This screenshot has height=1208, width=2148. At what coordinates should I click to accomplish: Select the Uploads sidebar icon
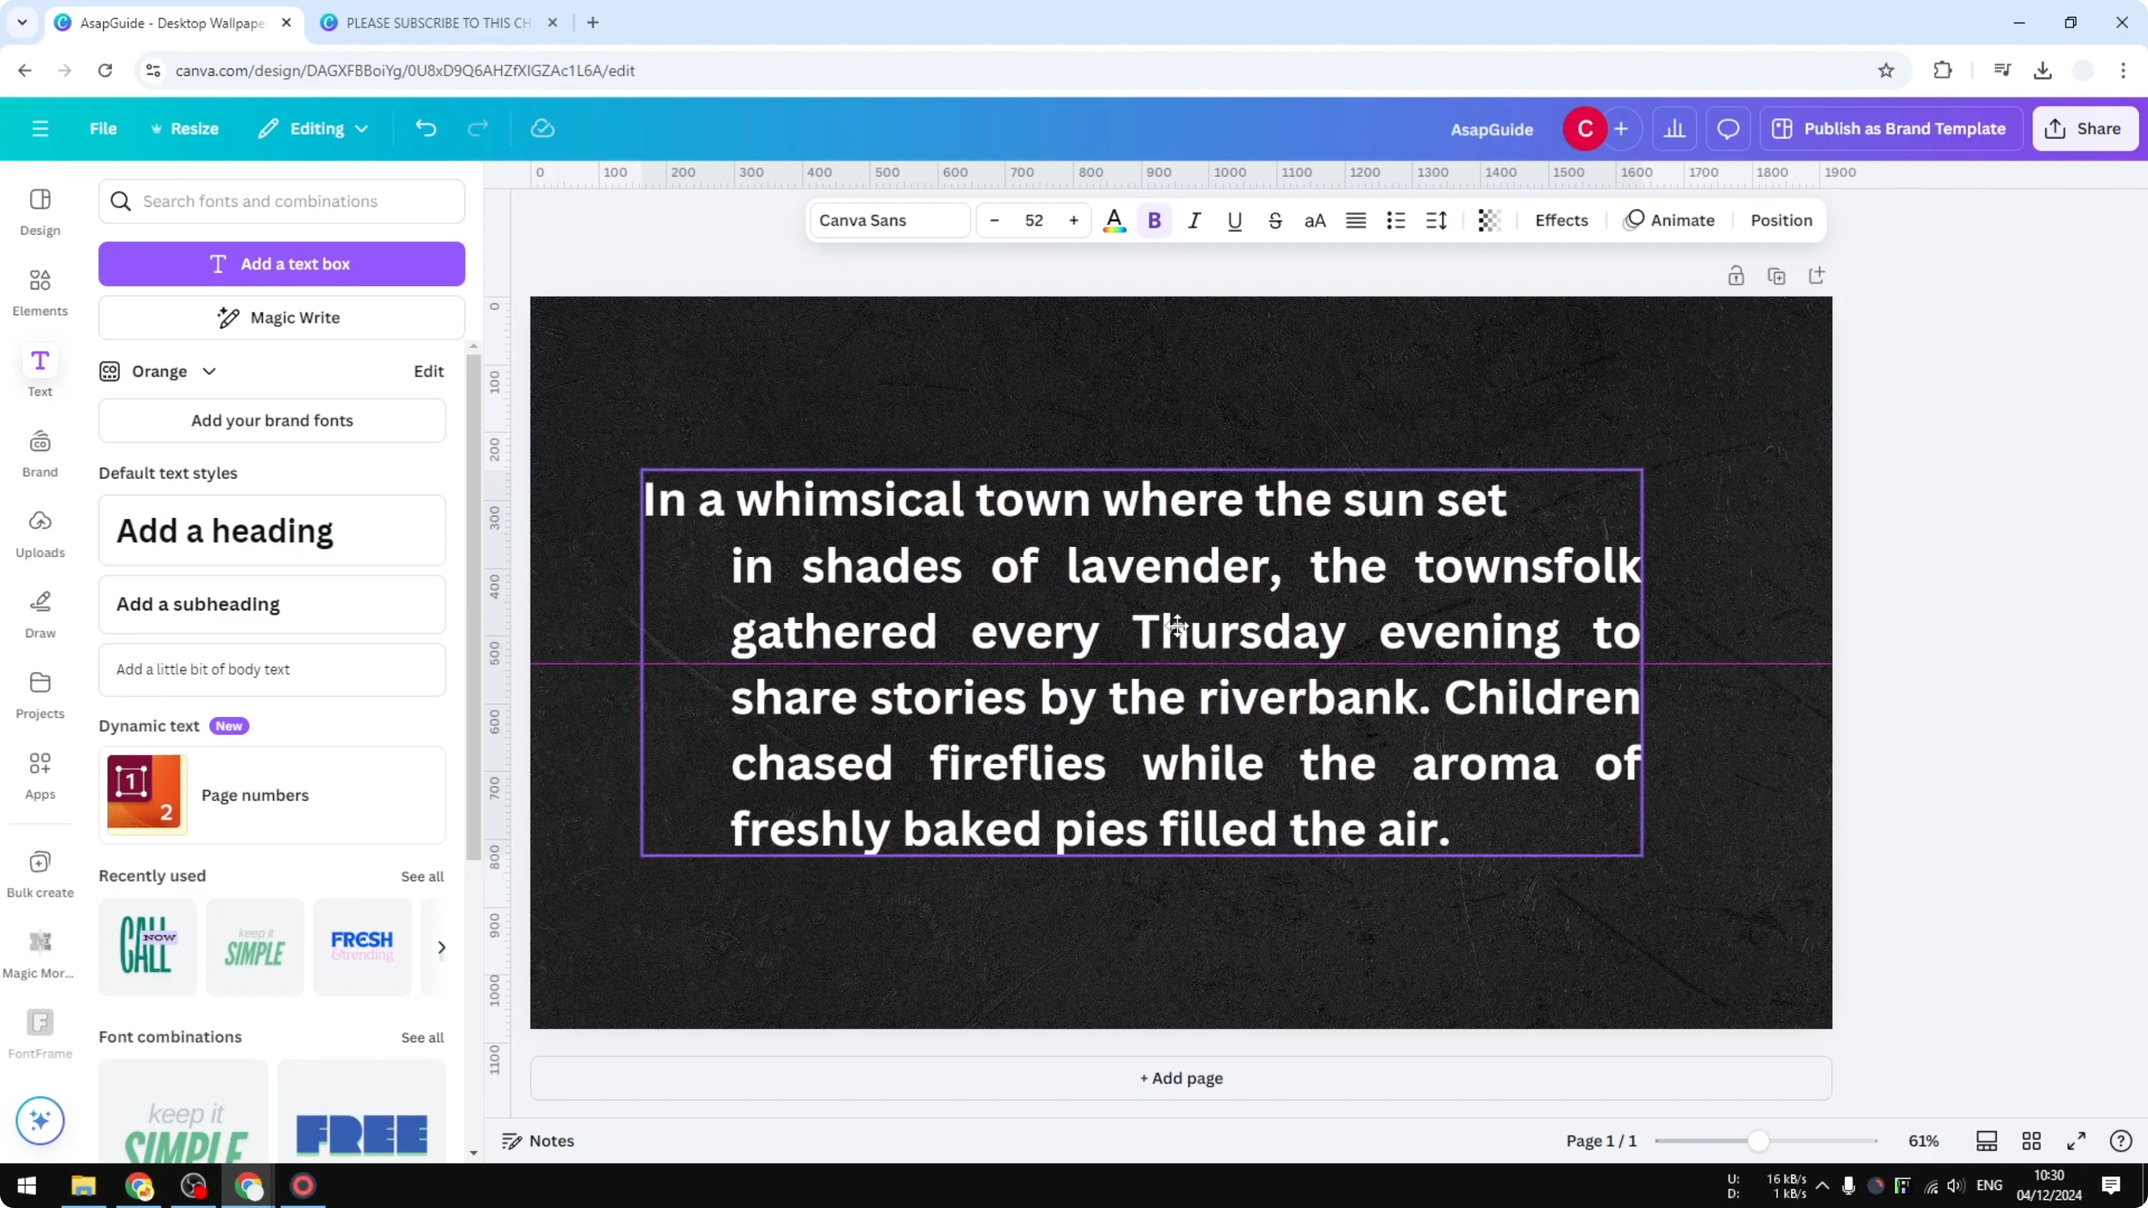39,531
